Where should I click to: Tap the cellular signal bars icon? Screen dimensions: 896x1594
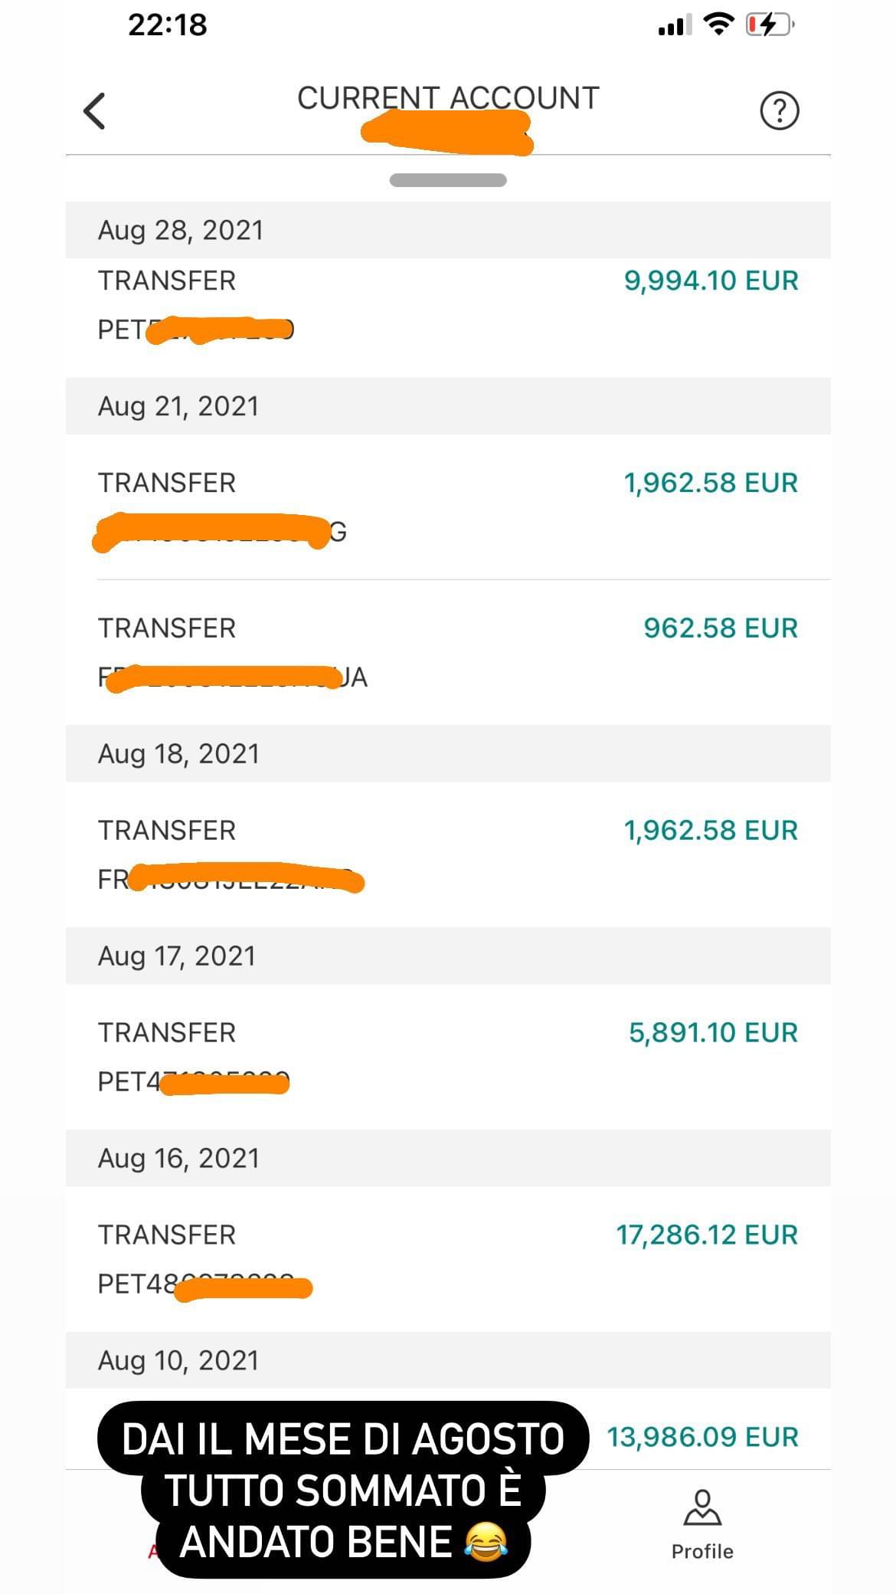[674, 26]
